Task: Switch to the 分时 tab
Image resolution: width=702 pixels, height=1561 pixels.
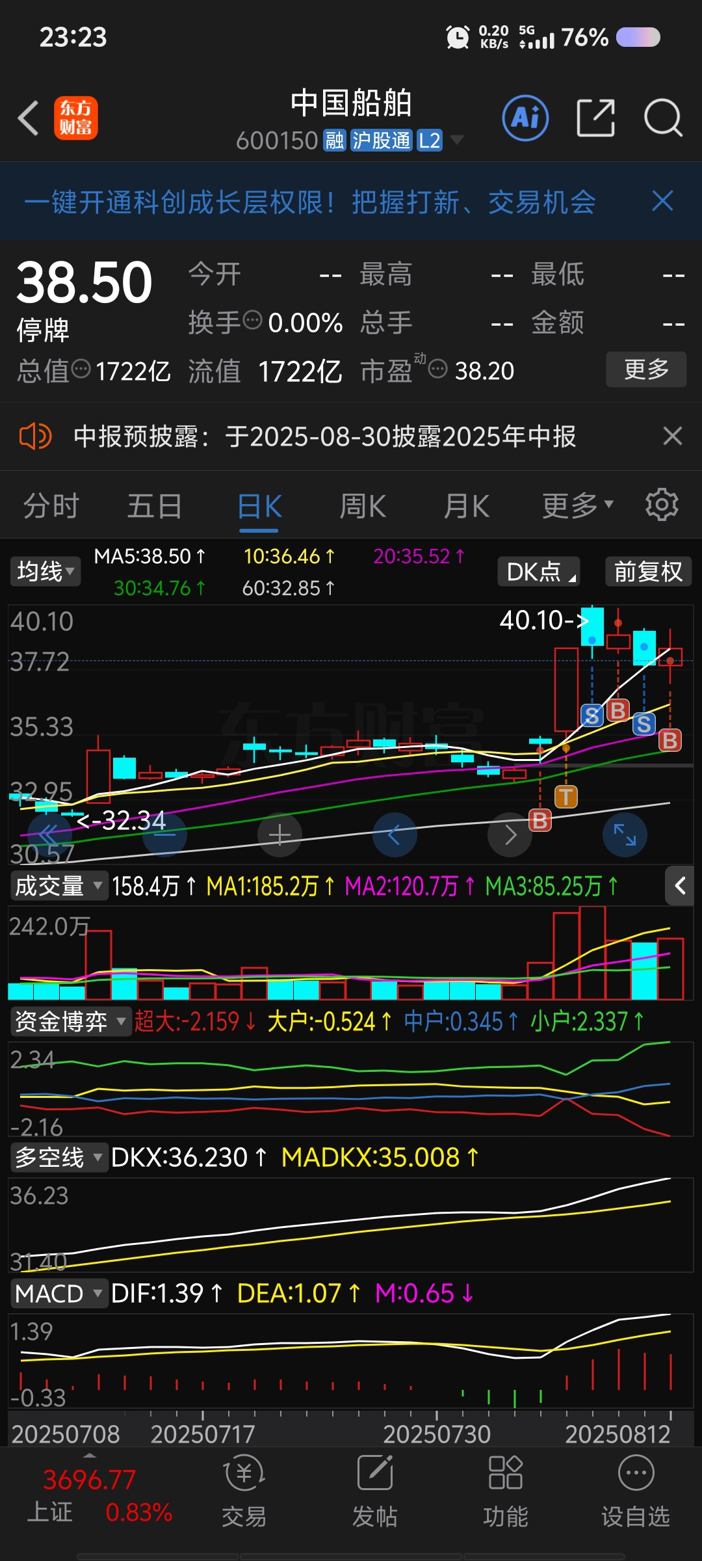Action: click(51, 506)
